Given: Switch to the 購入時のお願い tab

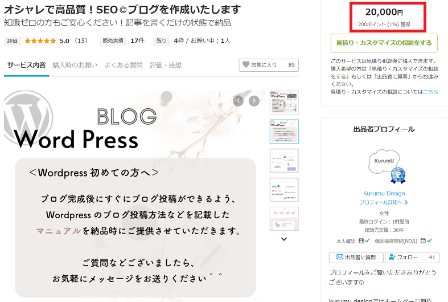Looking at the screenshot, I should pos(75,65).
